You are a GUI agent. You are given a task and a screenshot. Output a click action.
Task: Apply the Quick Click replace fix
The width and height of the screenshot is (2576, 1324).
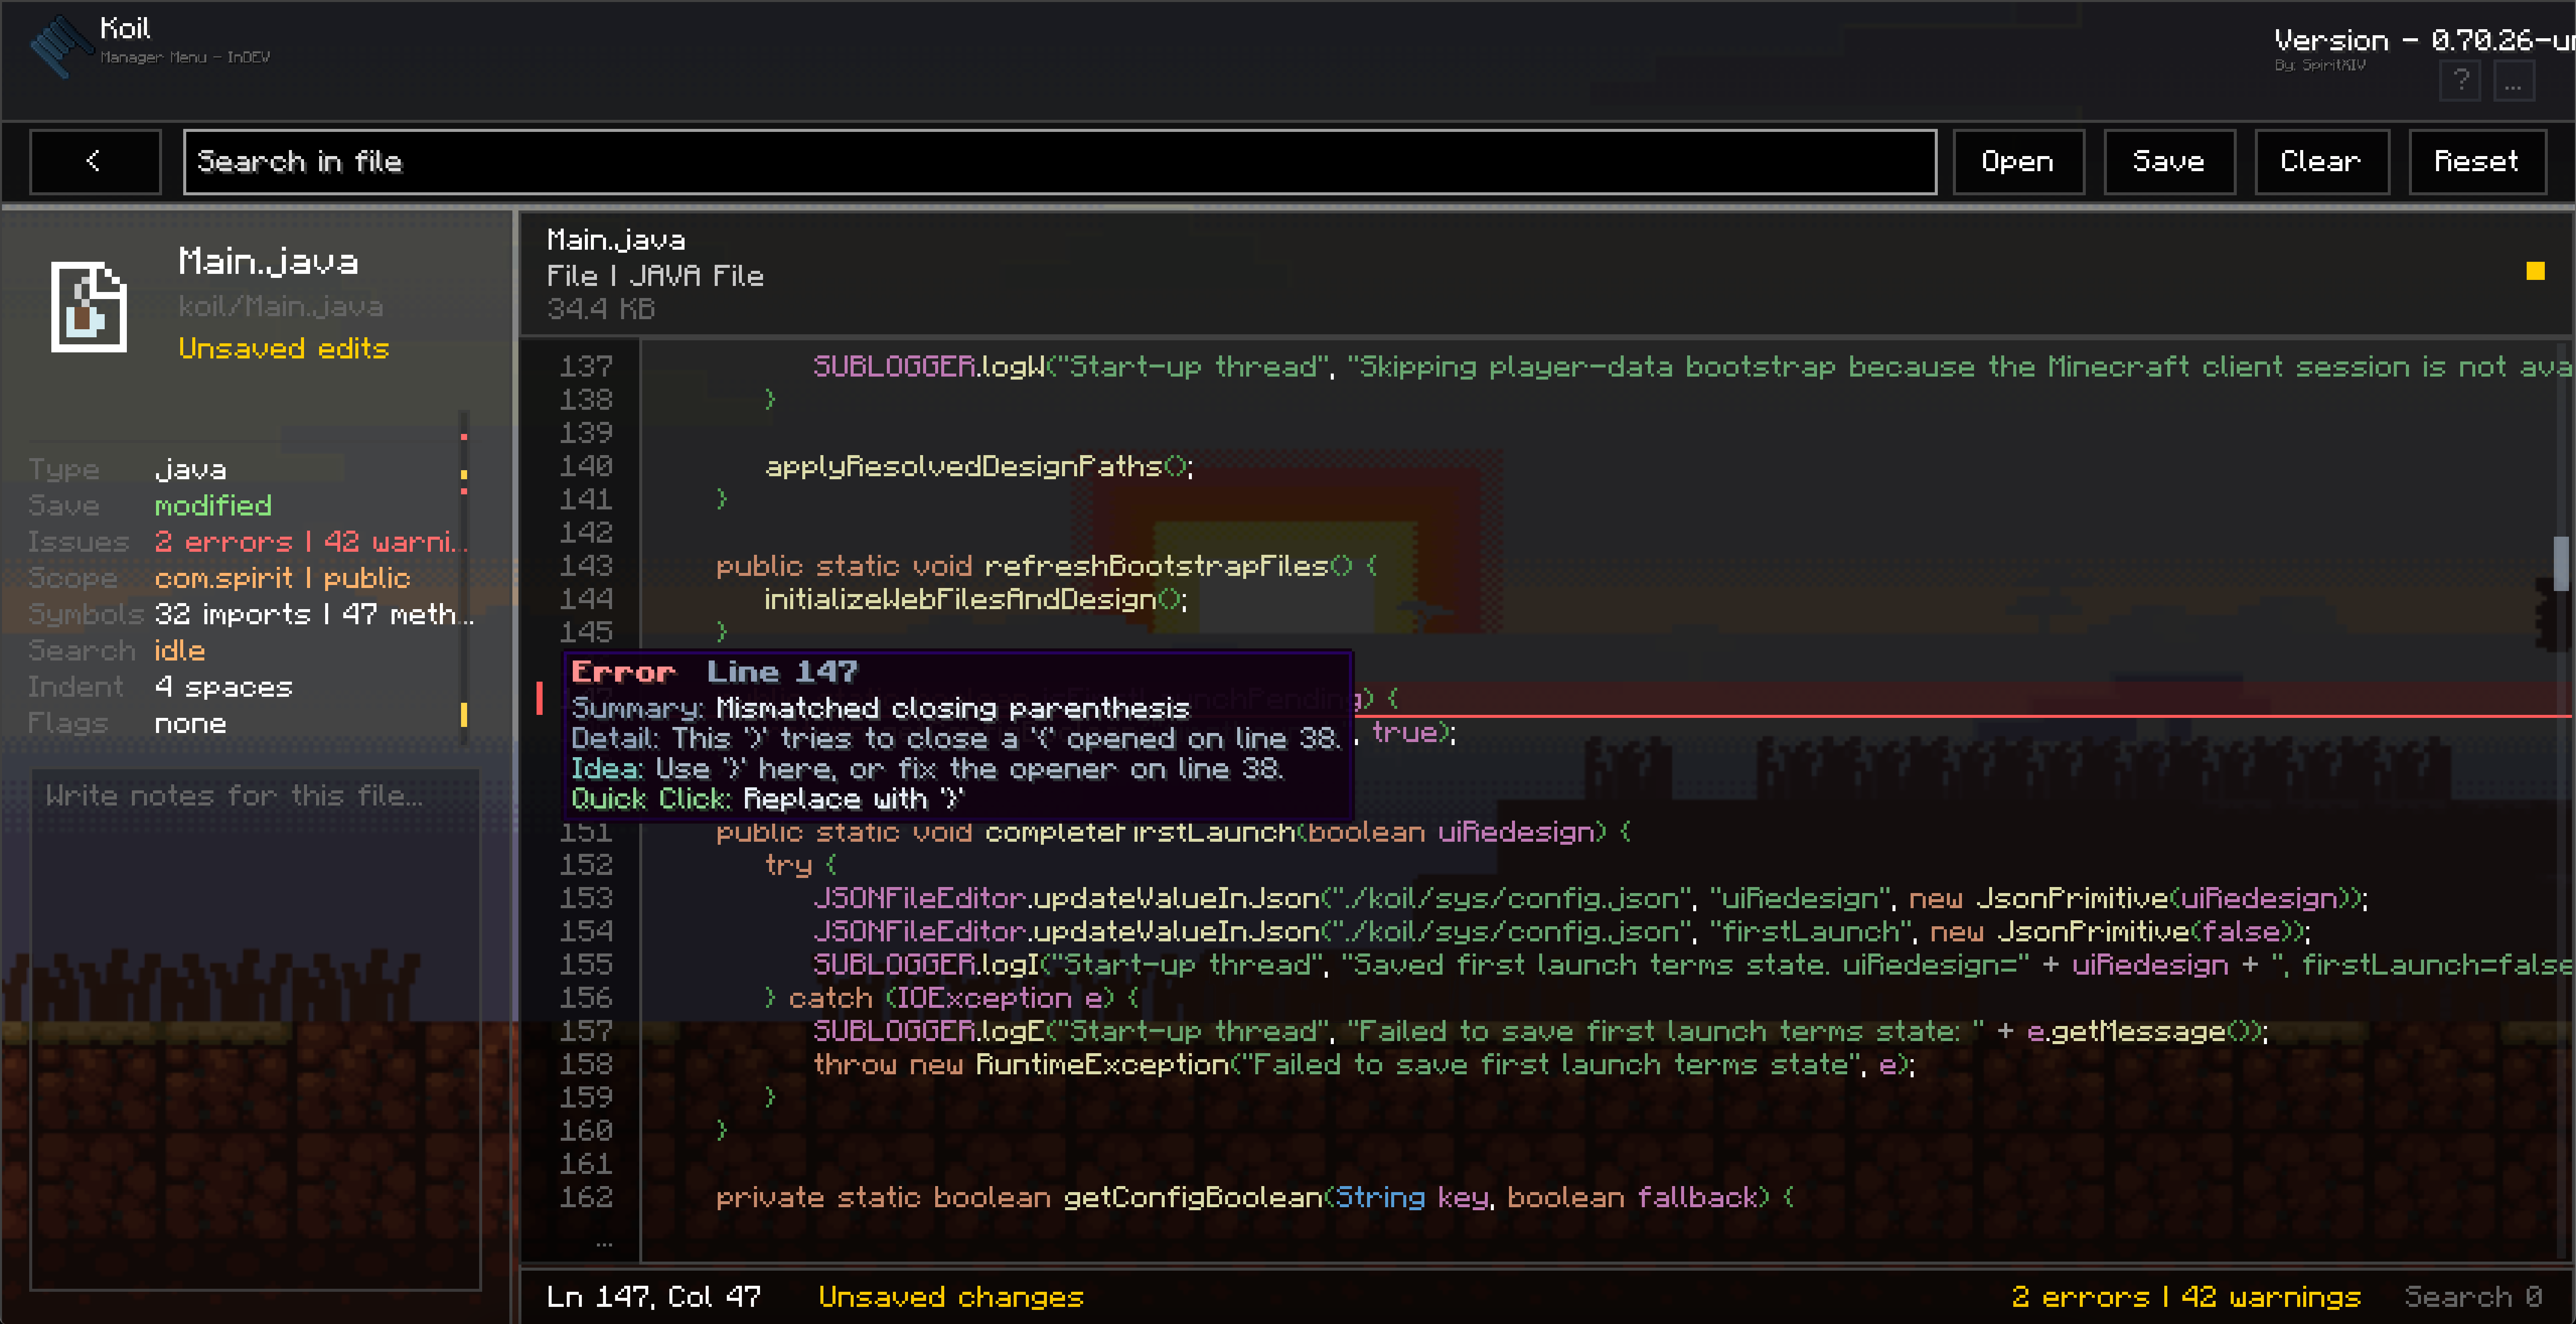point(767,799)
